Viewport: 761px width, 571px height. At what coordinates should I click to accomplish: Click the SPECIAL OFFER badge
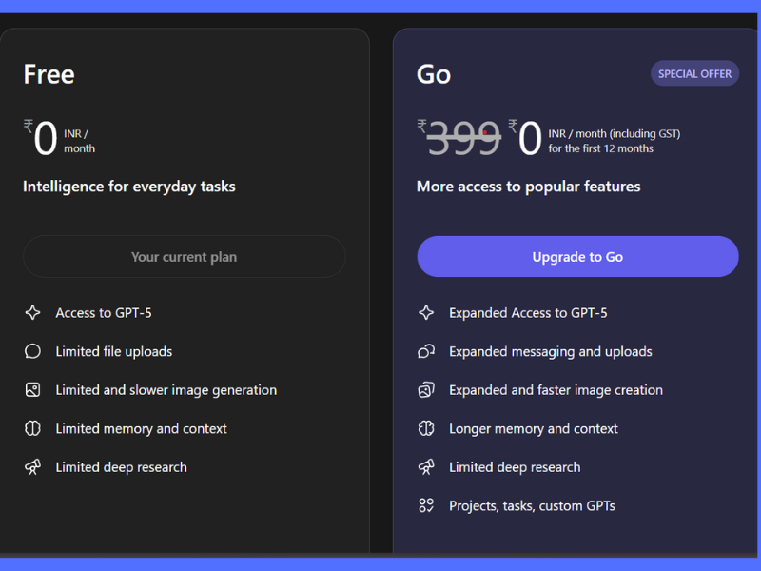coord(694,73)
